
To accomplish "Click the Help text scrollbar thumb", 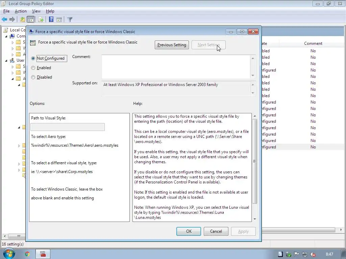I will (x=254, y=162).
